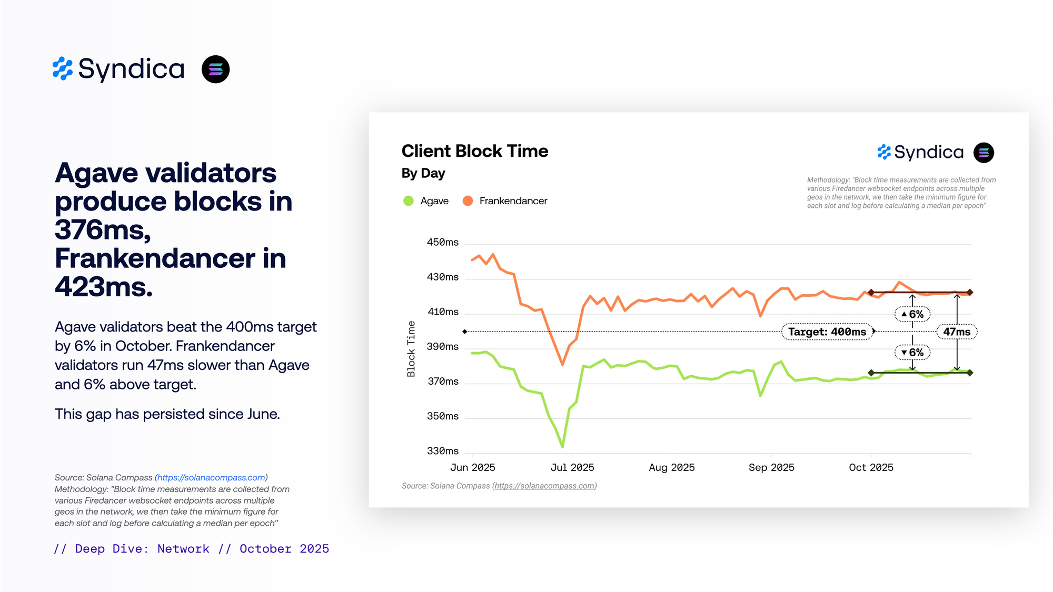The width and height of the screenshot is (1053, 592).
Task: Click the down-arrow 6% annotation badge
Action: pos(912,353)
